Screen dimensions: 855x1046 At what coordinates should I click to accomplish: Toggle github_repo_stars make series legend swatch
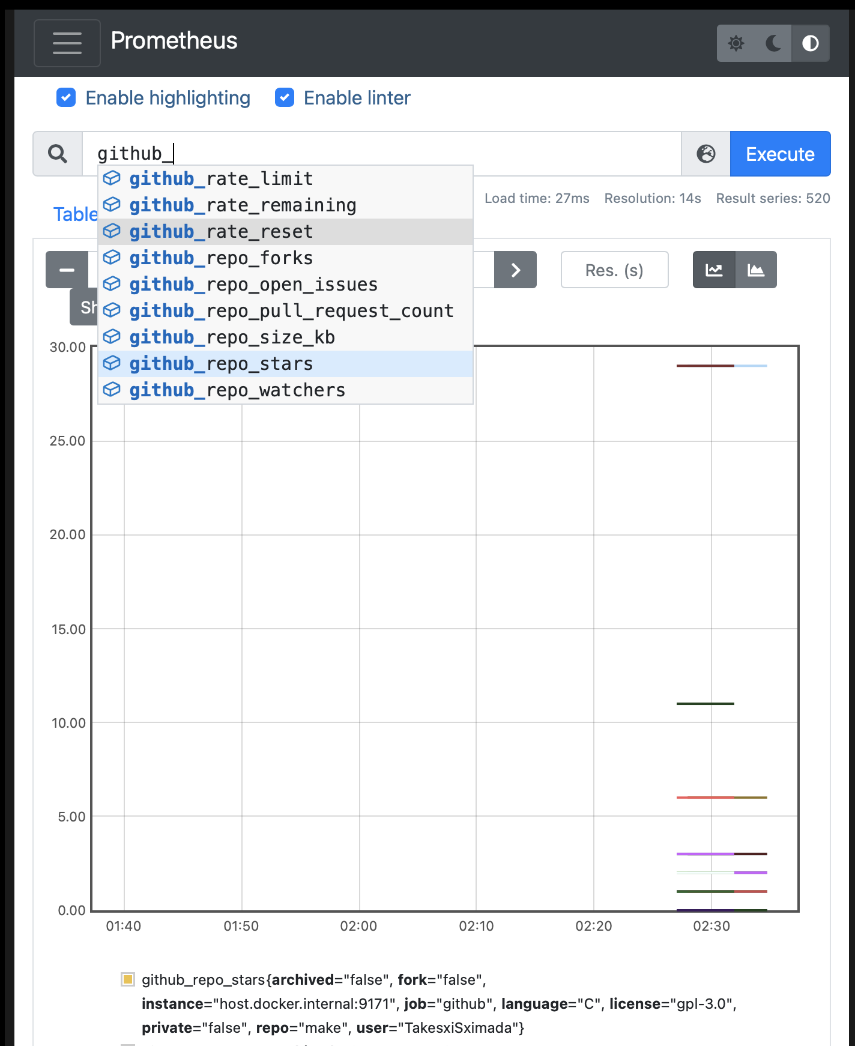(127, 980)
